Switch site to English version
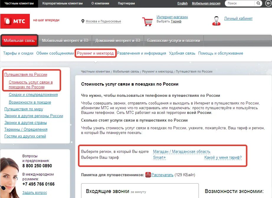The height and width of the screenshot is (198, 272). (183, 3)
